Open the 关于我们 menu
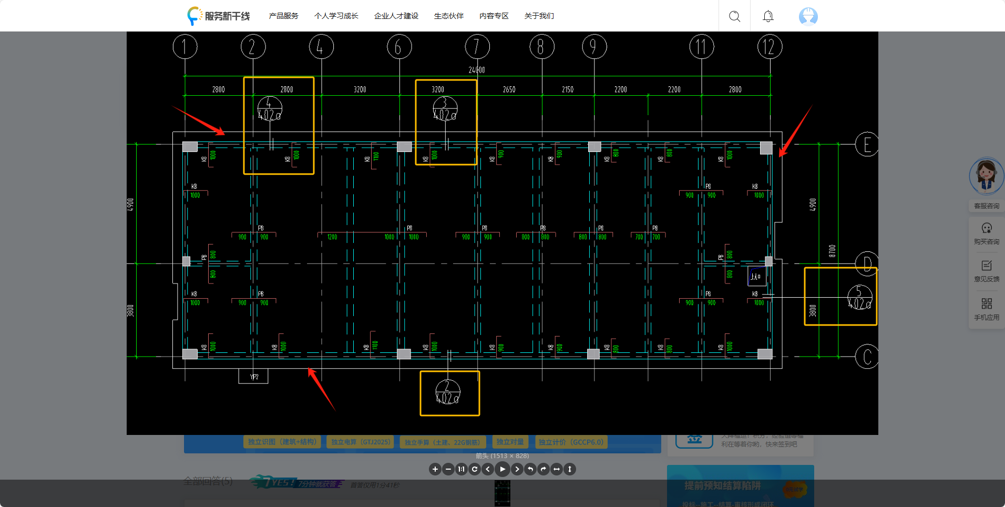 (x=539, y=16)
